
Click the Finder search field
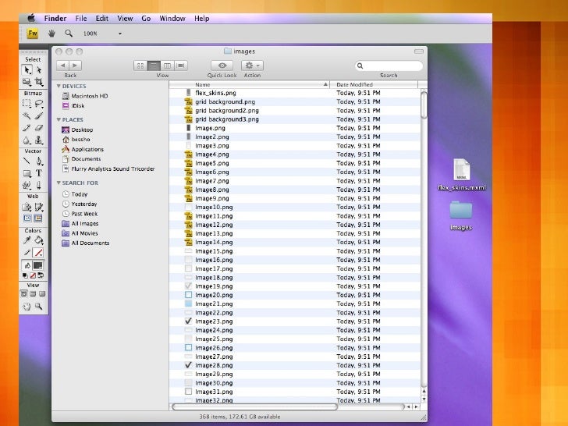pos(389,66)
